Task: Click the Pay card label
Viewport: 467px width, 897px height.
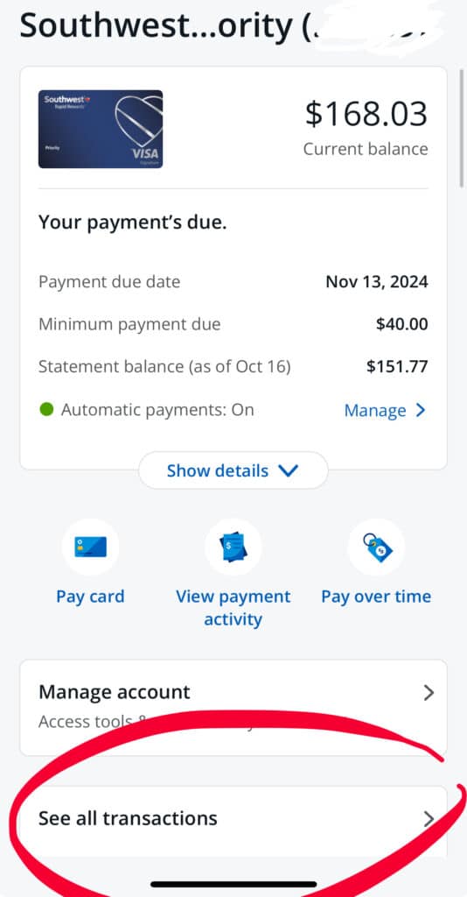Action: (90, 596)
